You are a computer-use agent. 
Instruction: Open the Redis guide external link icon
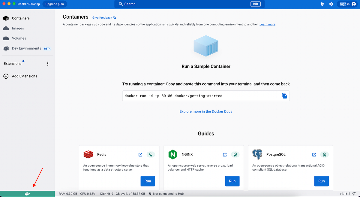(x=140, y=154)
